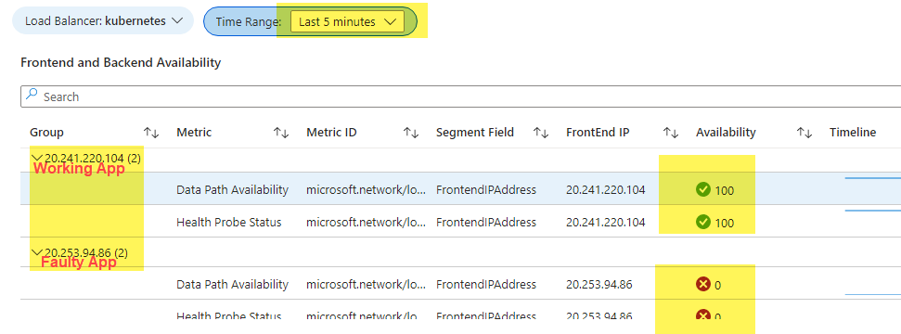
Task: Click FrontendIPAddress cell in first Health Probe row
Action: point(486,222)
